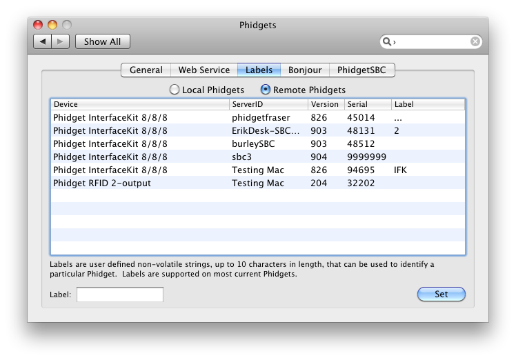Click serial number 94695

click(x=361, y=170)
